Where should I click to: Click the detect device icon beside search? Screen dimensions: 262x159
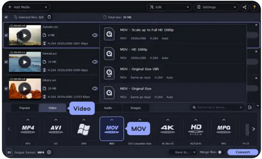[250, 107]
